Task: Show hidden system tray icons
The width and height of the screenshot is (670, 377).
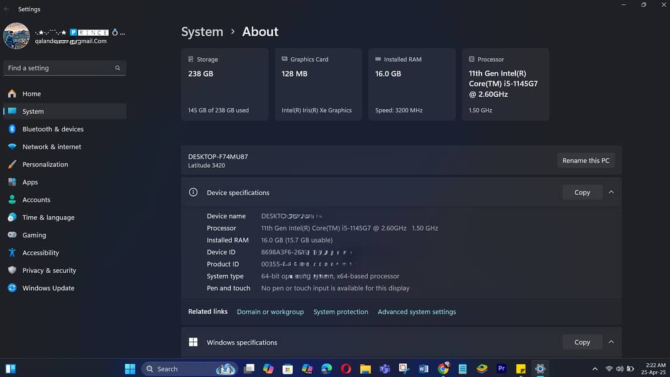Action: pos(595,369)
